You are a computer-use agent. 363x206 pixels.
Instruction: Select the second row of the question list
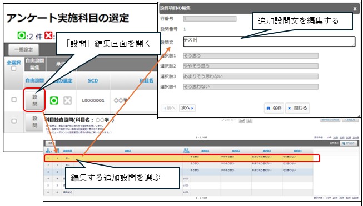coord(178,165)
